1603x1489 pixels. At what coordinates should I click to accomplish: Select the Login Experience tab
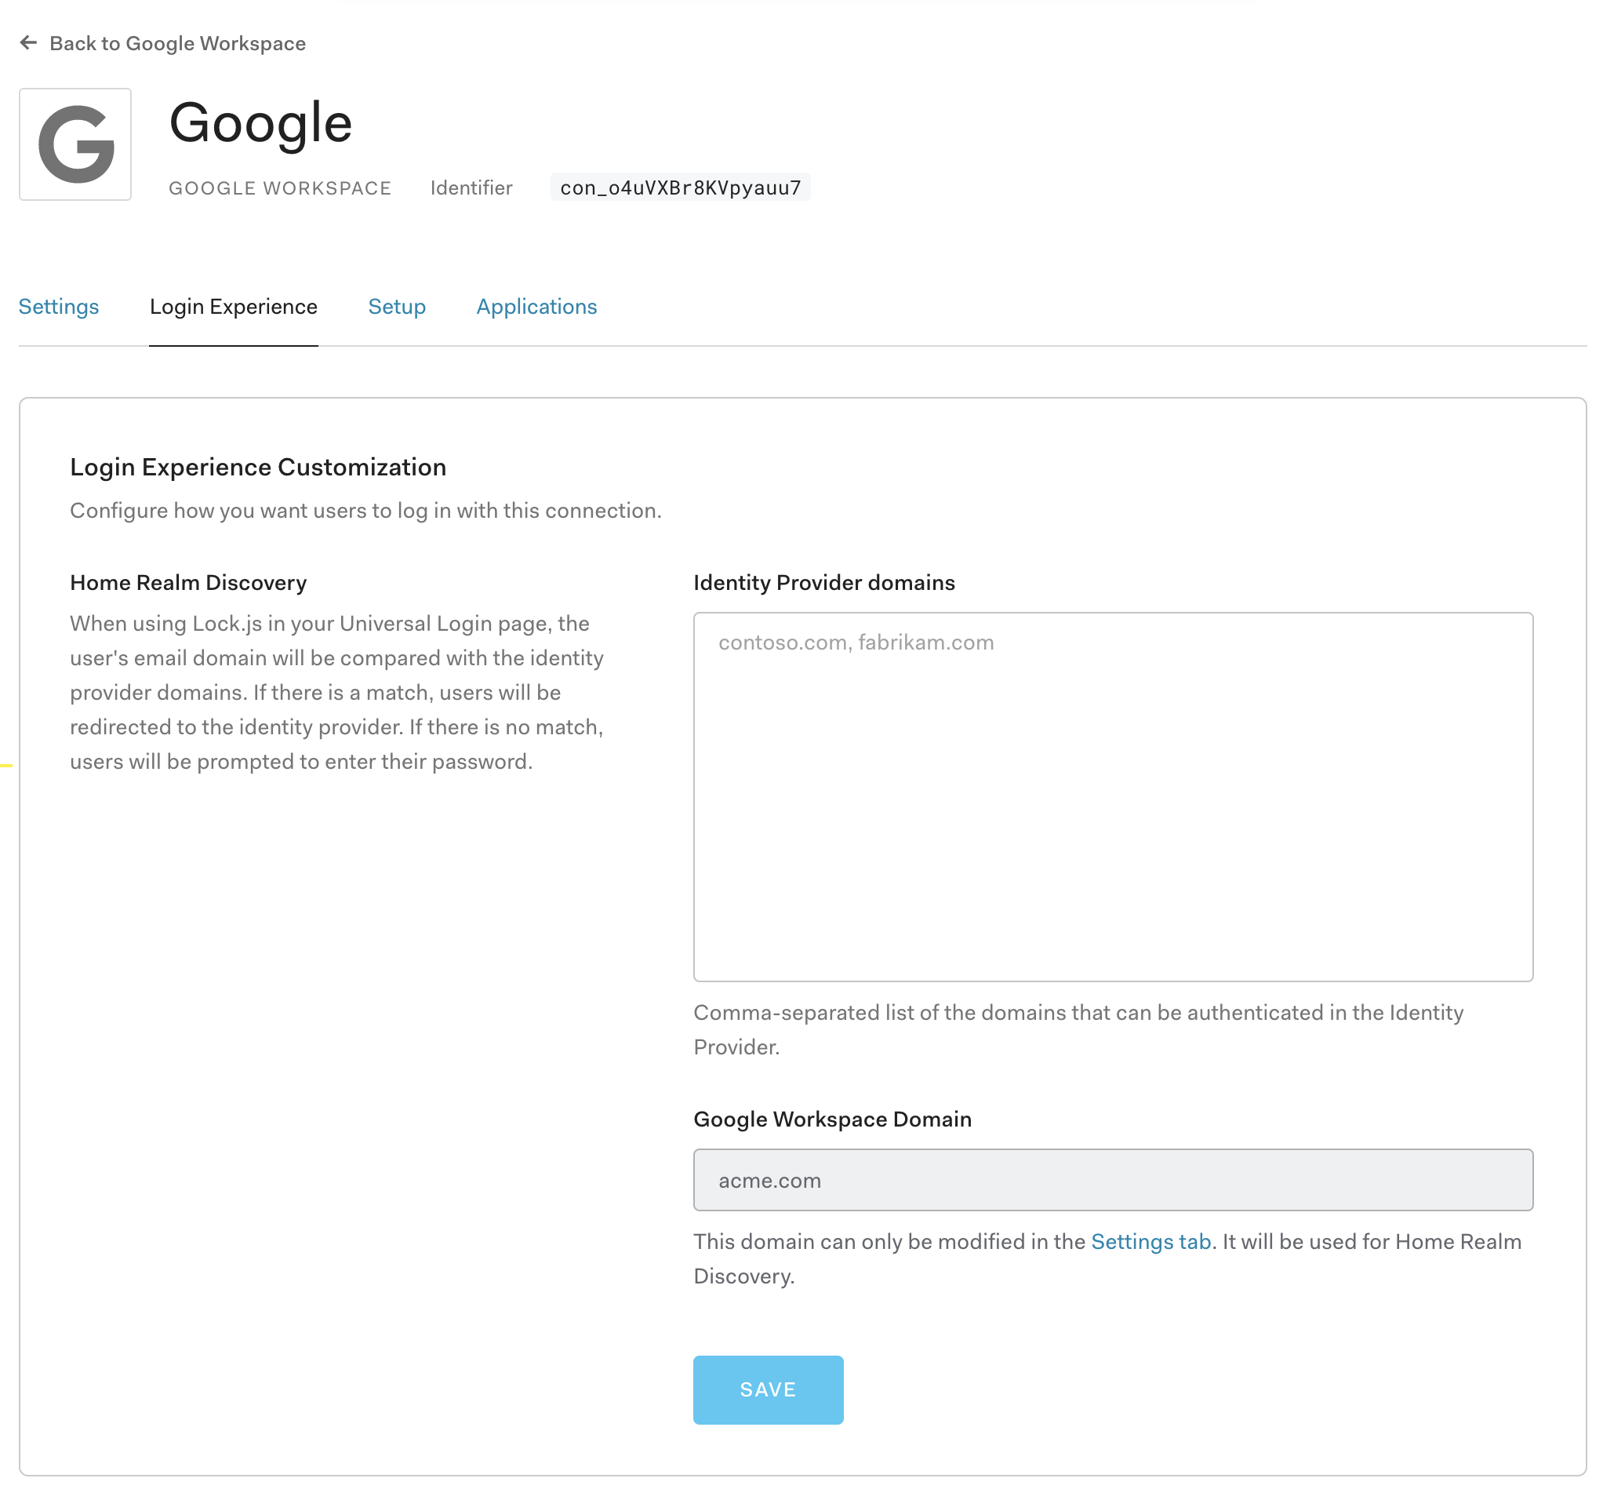click(x=234, y=307)
